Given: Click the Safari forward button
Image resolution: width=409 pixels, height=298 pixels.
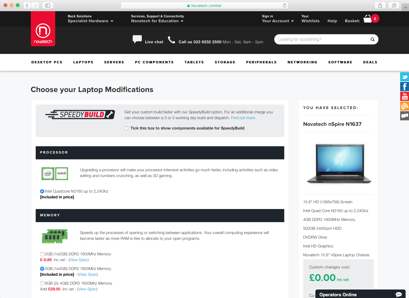Looking at the screenshot, I should coord(35,5).
